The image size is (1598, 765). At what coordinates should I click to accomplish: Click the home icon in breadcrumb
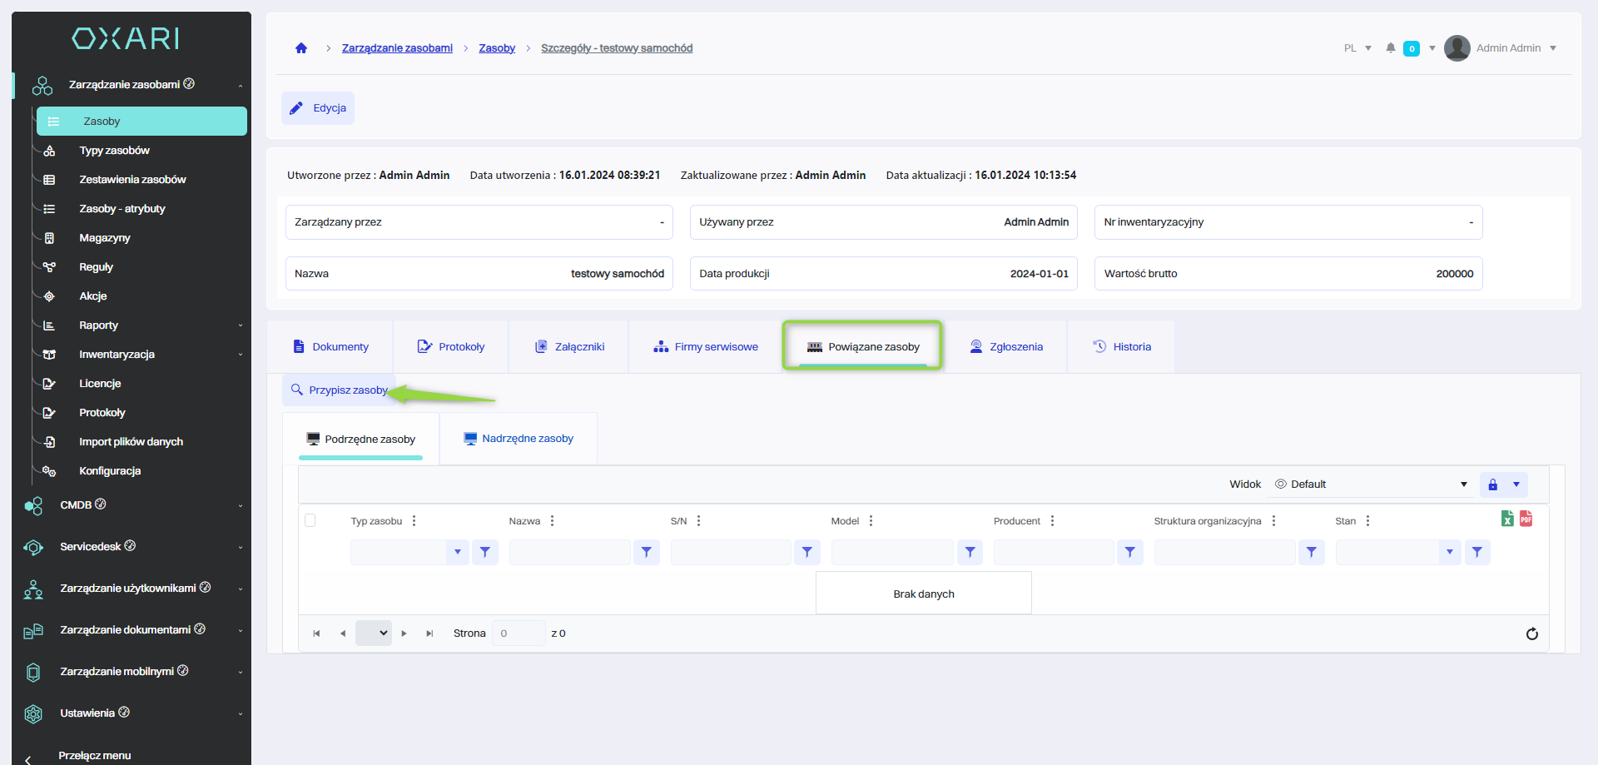301,48
